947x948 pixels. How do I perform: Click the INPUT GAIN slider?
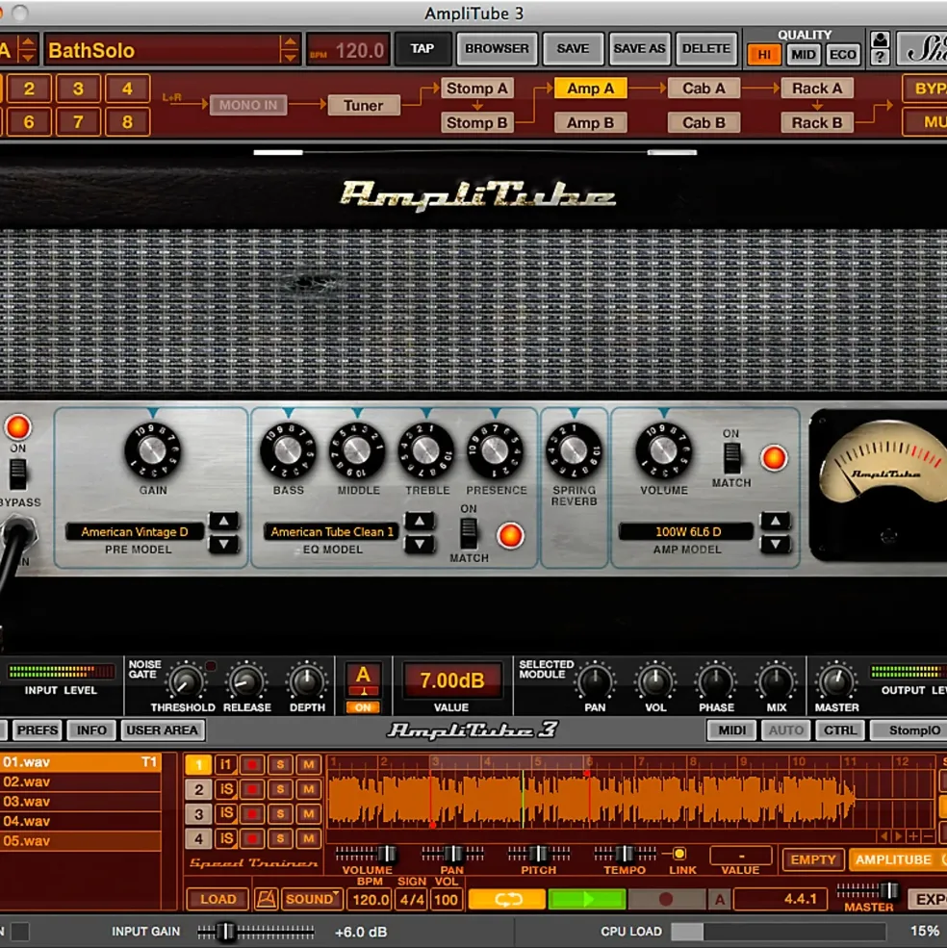[256, 932]
